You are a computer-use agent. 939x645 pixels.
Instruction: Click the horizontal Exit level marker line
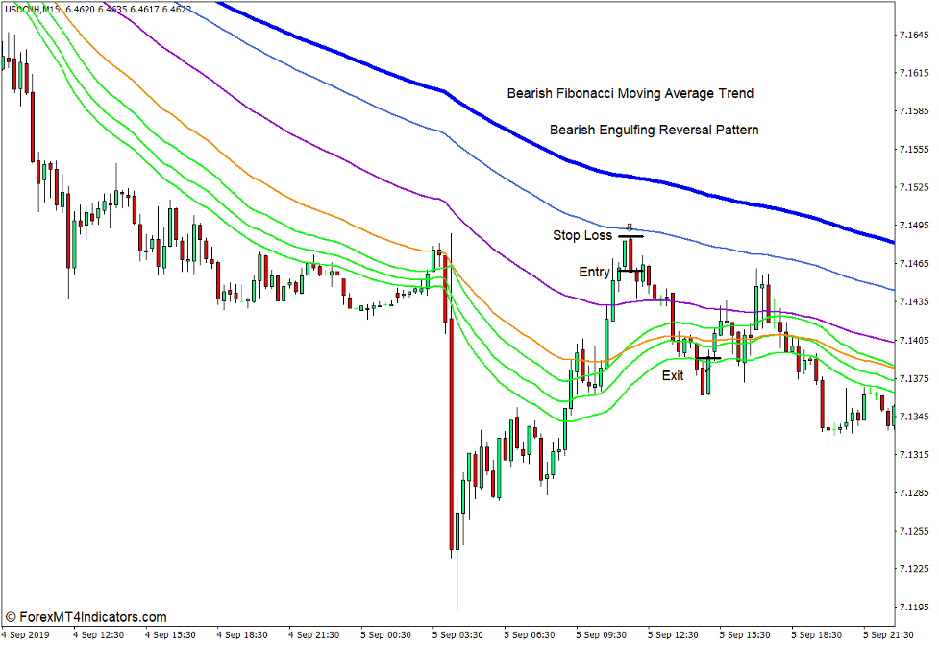pos(708,357)
